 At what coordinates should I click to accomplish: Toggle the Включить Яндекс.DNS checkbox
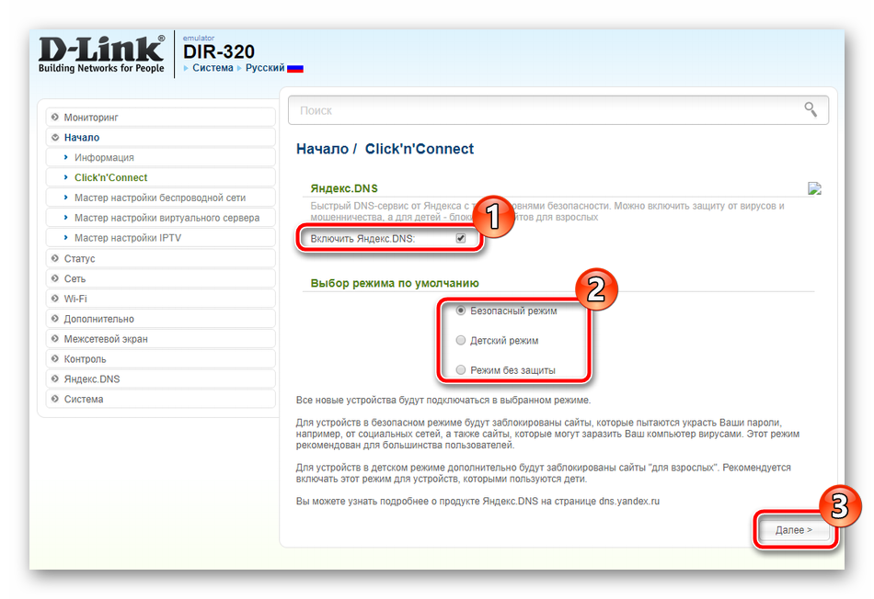[x=460, y=238]
